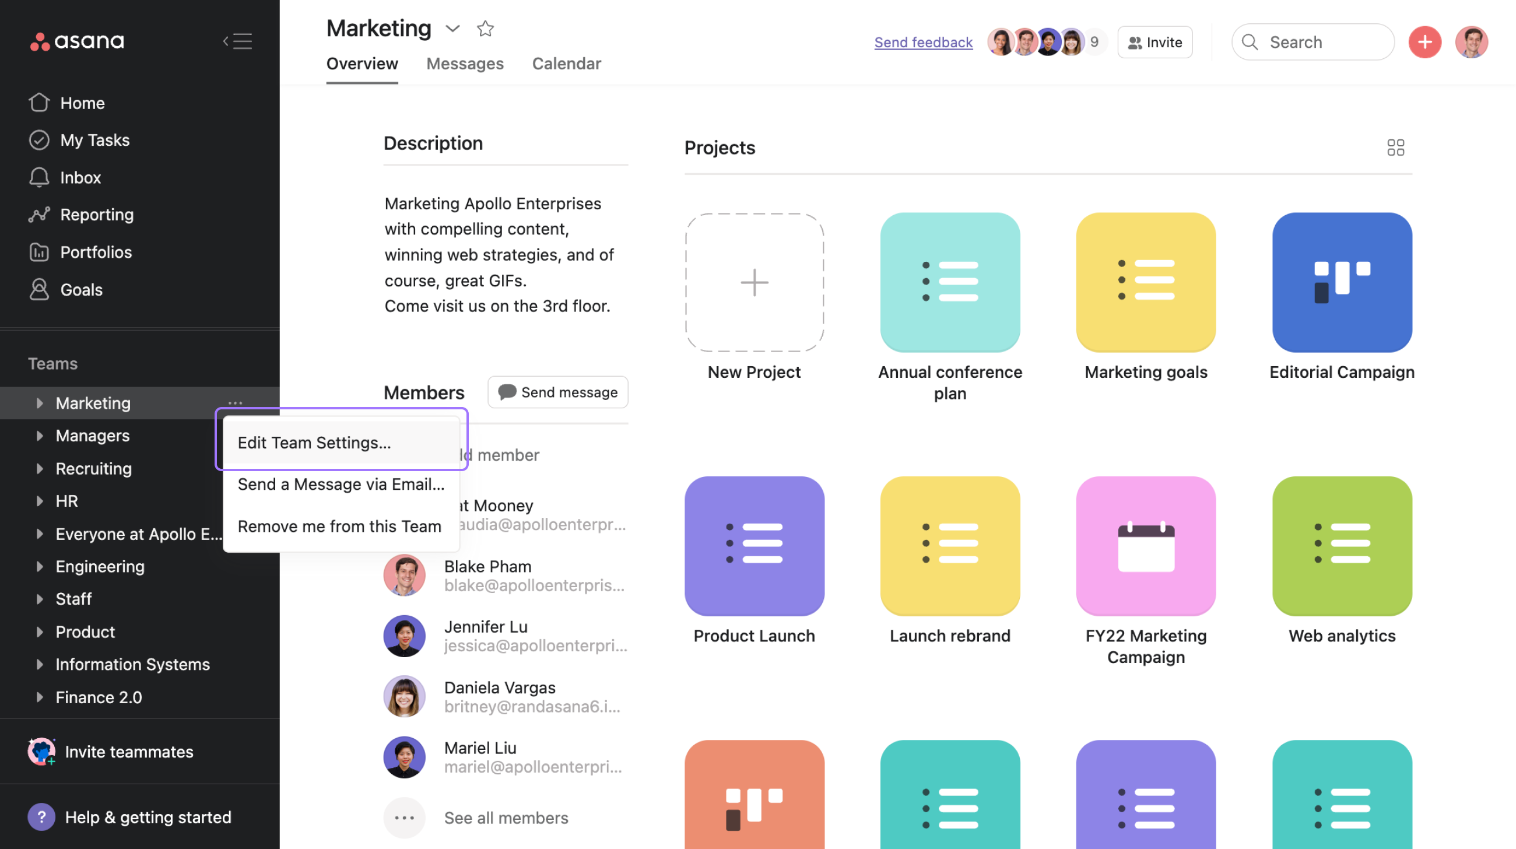Expand Everyone at Apollo E... team
The image size is (1516, 849).
click(40, 534)
